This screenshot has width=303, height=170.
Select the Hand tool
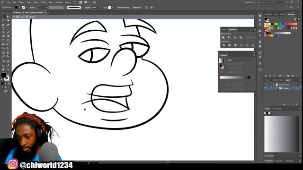pos(3,69)
